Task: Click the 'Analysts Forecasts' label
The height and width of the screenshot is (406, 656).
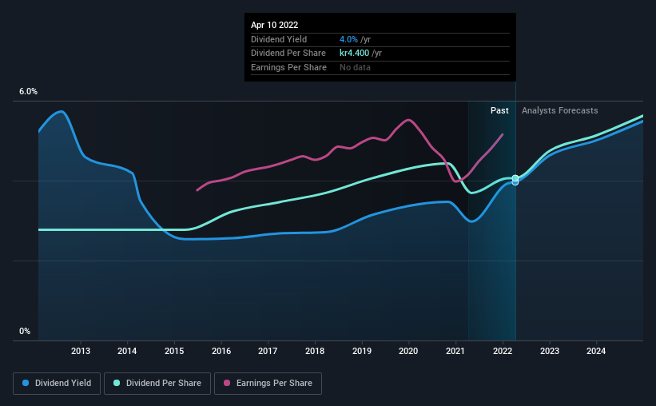Action: (x=560, y=110)
